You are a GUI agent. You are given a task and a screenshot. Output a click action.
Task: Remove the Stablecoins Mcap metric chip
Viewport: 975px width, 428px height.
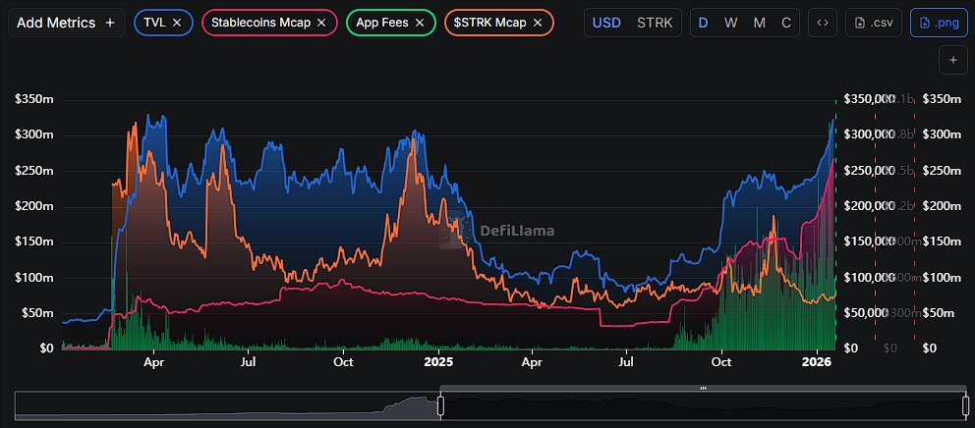tap(321, 23)
